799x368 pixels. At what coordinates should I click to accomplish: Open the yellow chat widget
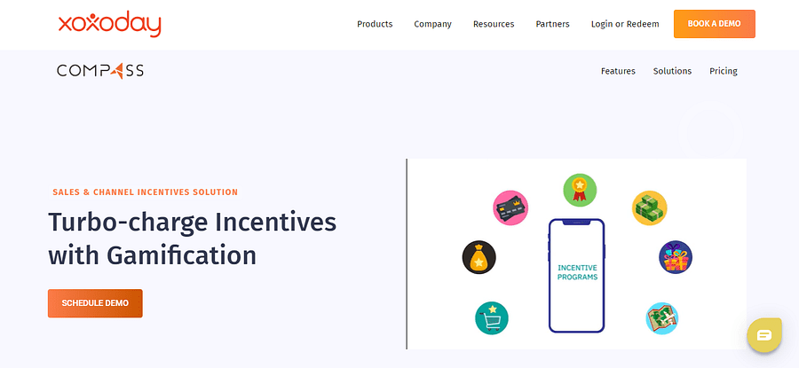tap(763, 334)
